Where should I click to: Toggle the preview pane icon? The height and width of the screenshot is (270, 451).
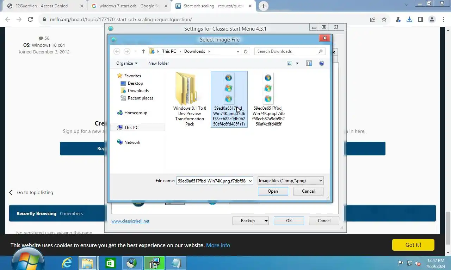(309, 63)
